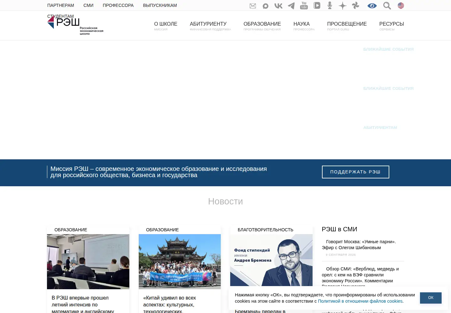
Task: Open the classroom photo news thumbnail
Action: [88, 262]
